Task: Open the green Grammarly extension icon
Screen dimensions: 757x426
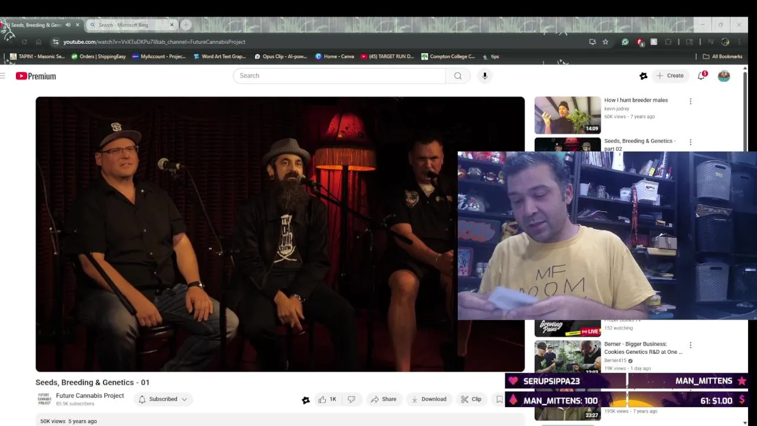Action: pyautogui.click(x=625, y=42)
